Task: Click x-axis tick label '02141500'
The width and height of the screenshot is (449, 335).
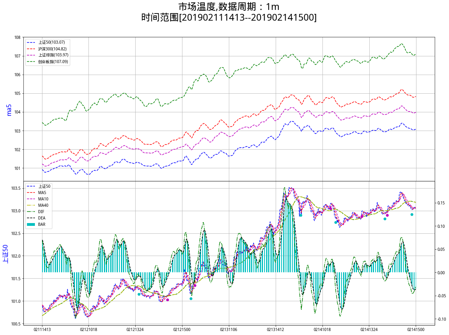Action: point(416,329)
